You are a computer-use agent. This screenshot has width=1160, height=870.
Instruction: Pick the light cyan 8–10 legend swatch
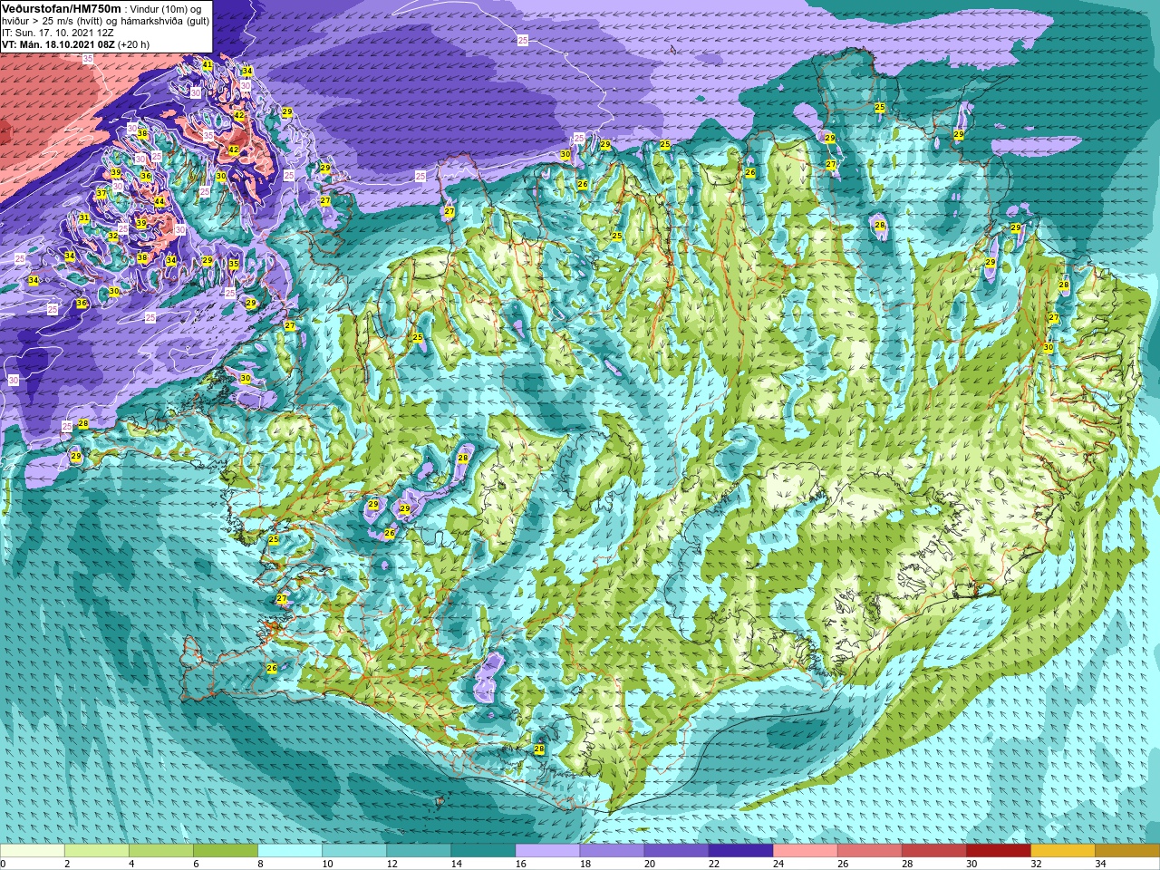(x=290, y=851)
